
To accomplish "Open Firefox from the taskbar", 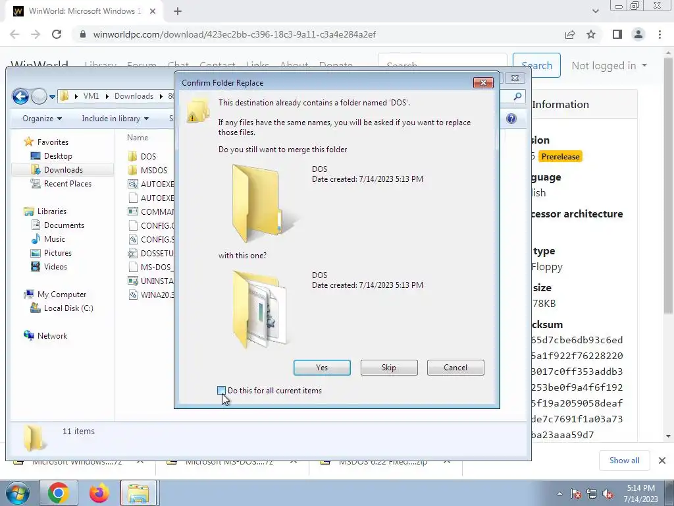I will coord(99,493).
